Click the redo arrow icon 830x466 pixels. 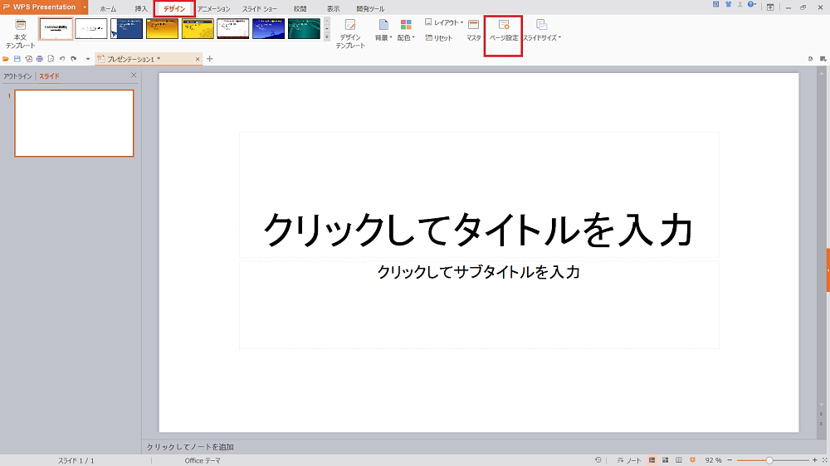(74, 59)
